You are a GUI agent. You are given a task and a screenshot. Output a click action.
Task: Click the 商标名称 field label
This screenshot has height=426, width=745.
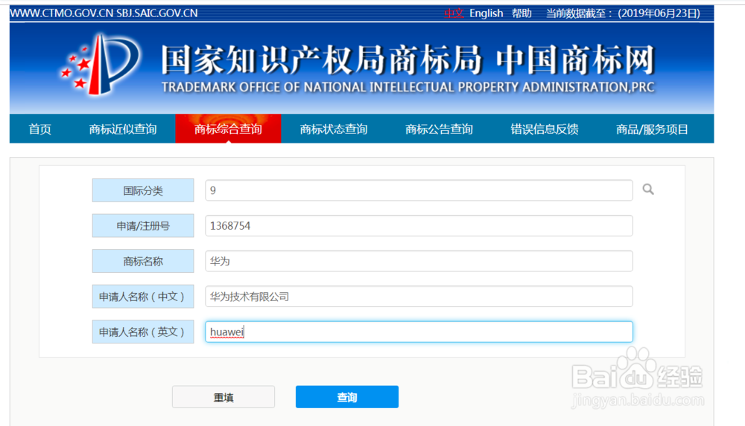pos(143,261)
